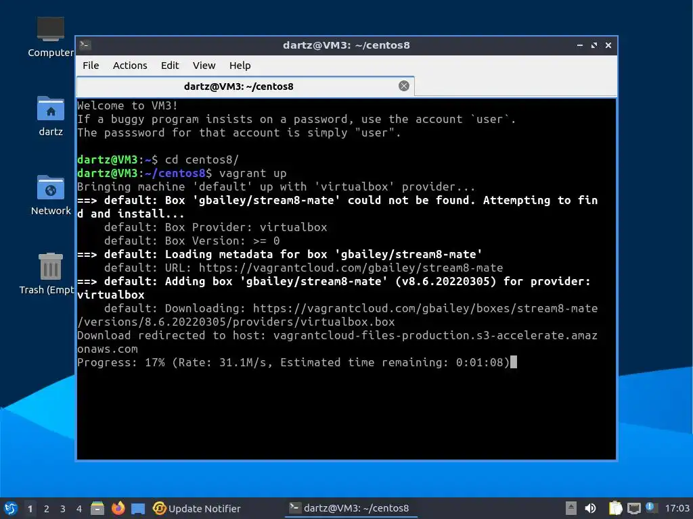
Task: Close the terminal tab with X icon
Action: pos(403,86)
